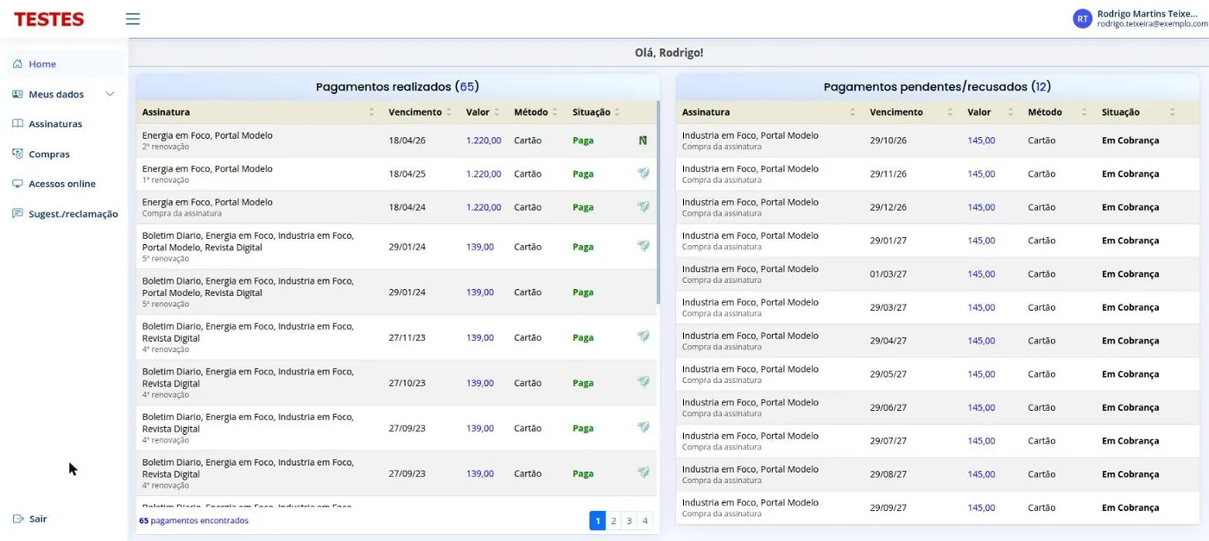Go to page 4 of payments
Screen dimensions: 1209x541
tap(645, 520)
